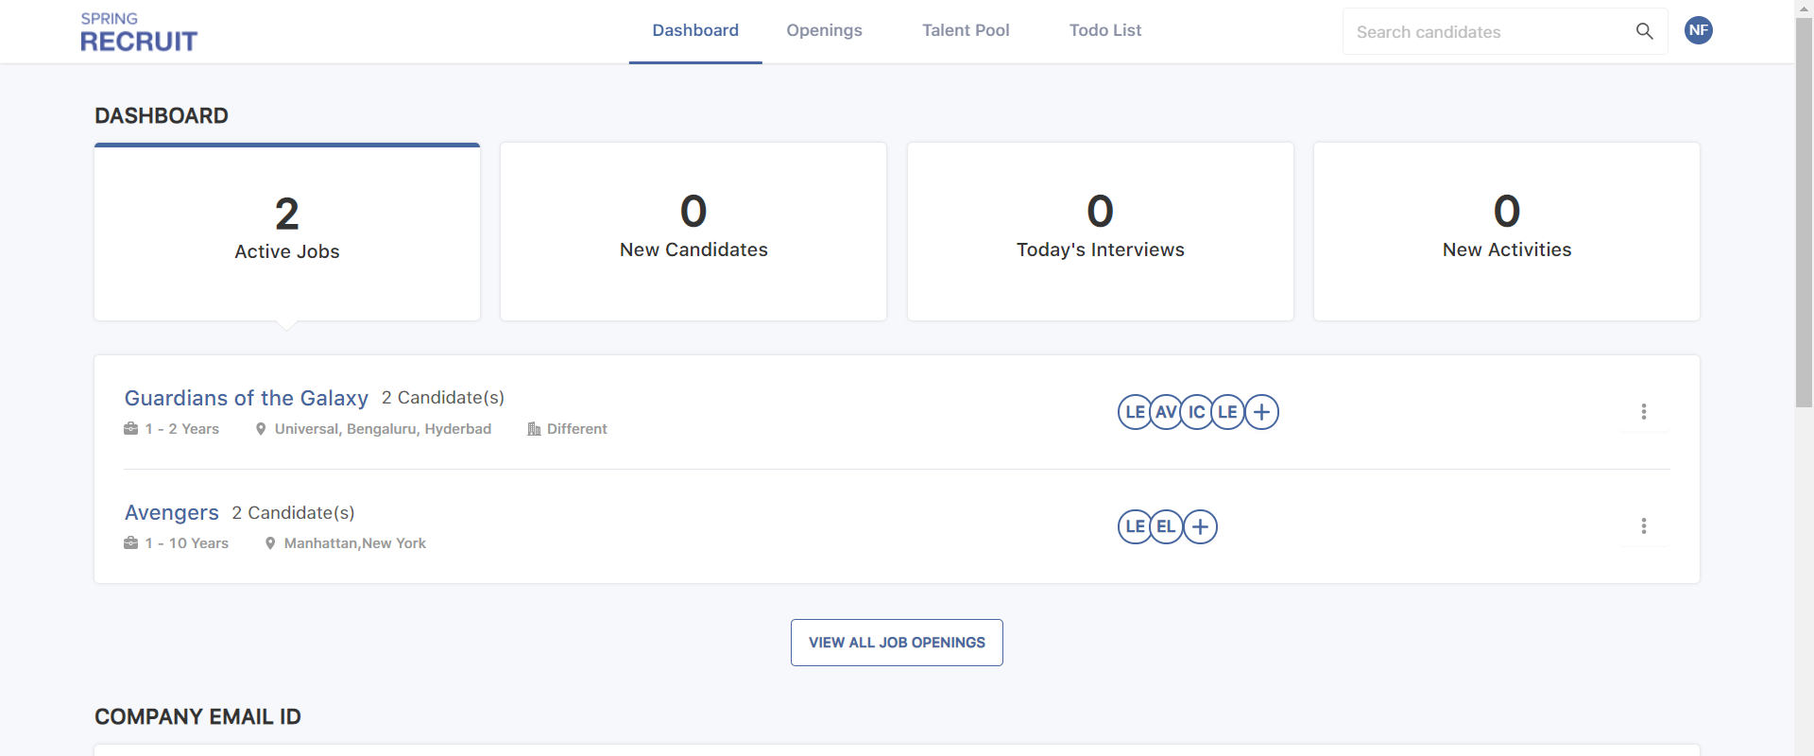Click the AV member avatar on Guardians job
1814x756 pixels.
pos(1166,412)
